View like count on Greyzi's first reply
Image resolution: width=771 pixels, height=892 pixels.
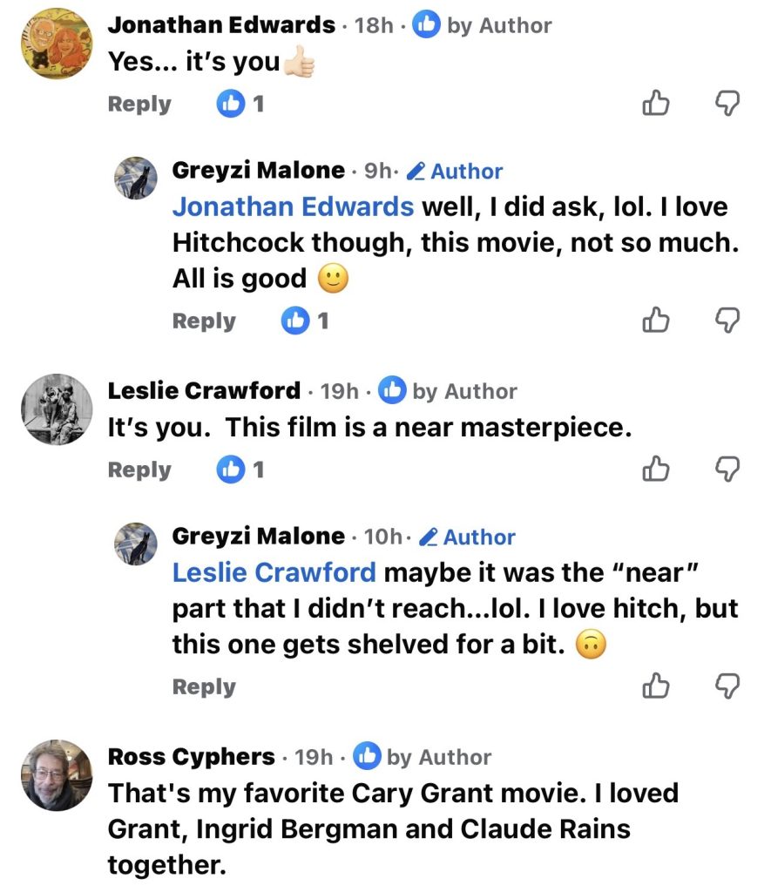pyautogui.click(x=305, y=321)
